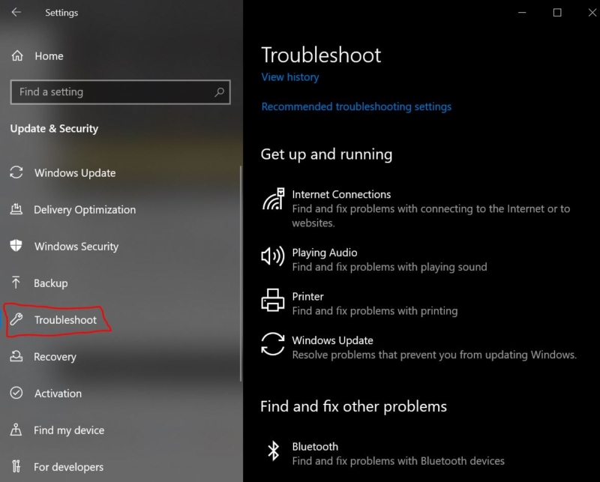This screenshot has width=600, height=482.
Task: Open Home via the house icon
Action: [x=17, y=56]
